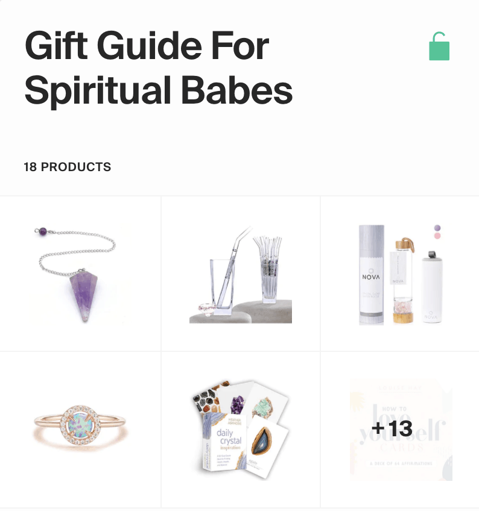Open the rose gold opal ring product

80,428
